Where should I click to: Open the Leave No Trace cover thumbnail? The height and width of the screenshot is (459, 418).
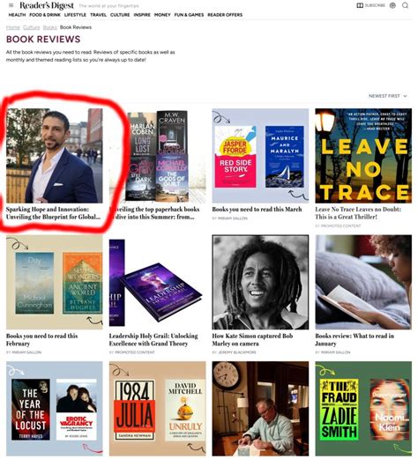(x=363, y=156)
